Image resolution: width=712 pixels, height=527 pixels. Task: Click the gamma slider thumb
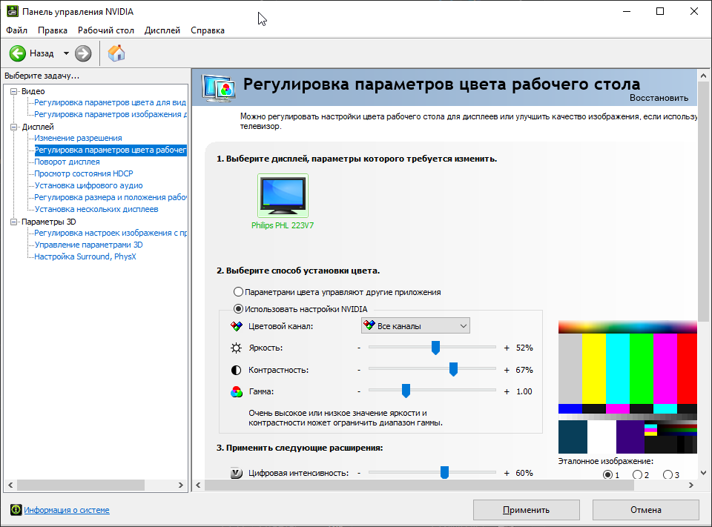(x=406, y=391)
